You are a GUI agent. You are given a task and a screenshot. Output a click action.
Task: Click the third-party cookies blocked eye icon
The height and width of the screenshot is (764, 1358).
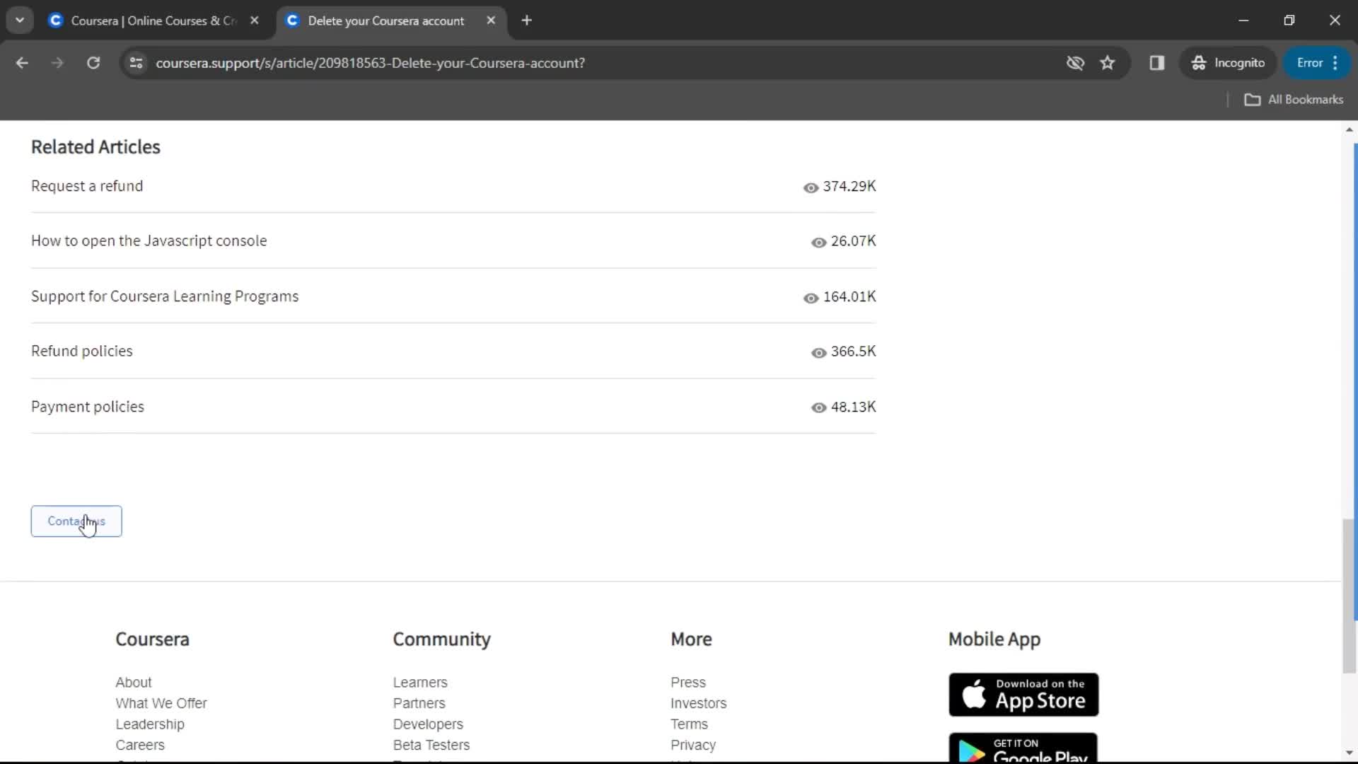point(1075,63)
